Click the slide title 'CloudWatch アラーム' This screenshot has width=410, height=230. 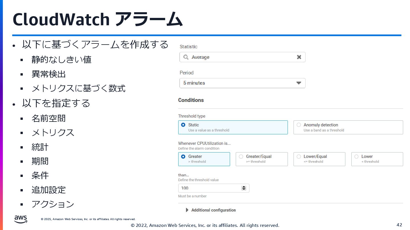pyautogui.click(x=97, y=20)
